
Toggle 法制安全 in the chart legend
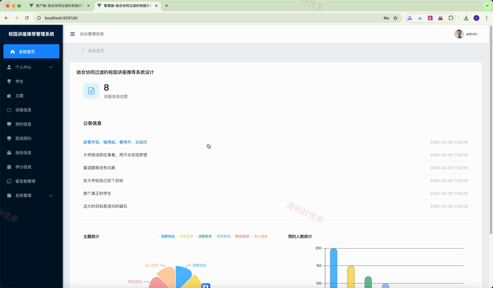(x=204, y=237)
